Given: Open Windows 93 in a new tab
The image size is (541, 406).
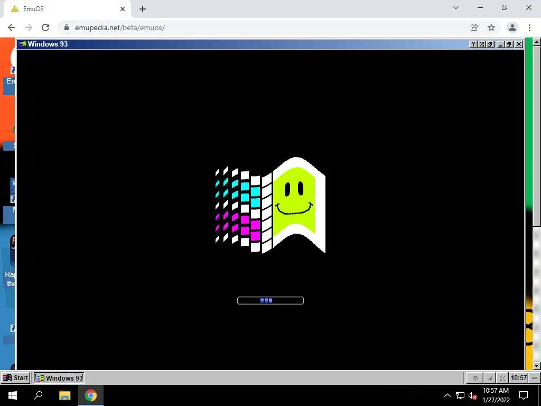Looking at the screenshot, I should click(x=490, y=44).
